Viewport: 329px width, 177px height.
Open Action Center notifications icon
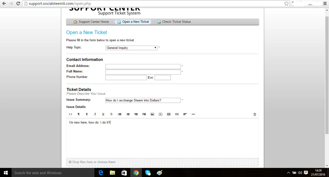[306, 173]
